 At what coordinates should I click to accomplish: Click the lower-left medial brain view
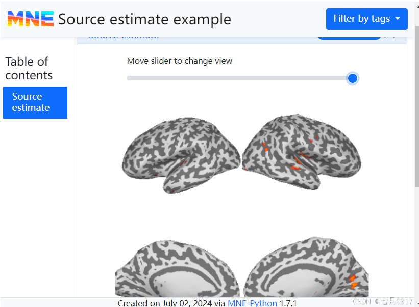tap(176, 270)
